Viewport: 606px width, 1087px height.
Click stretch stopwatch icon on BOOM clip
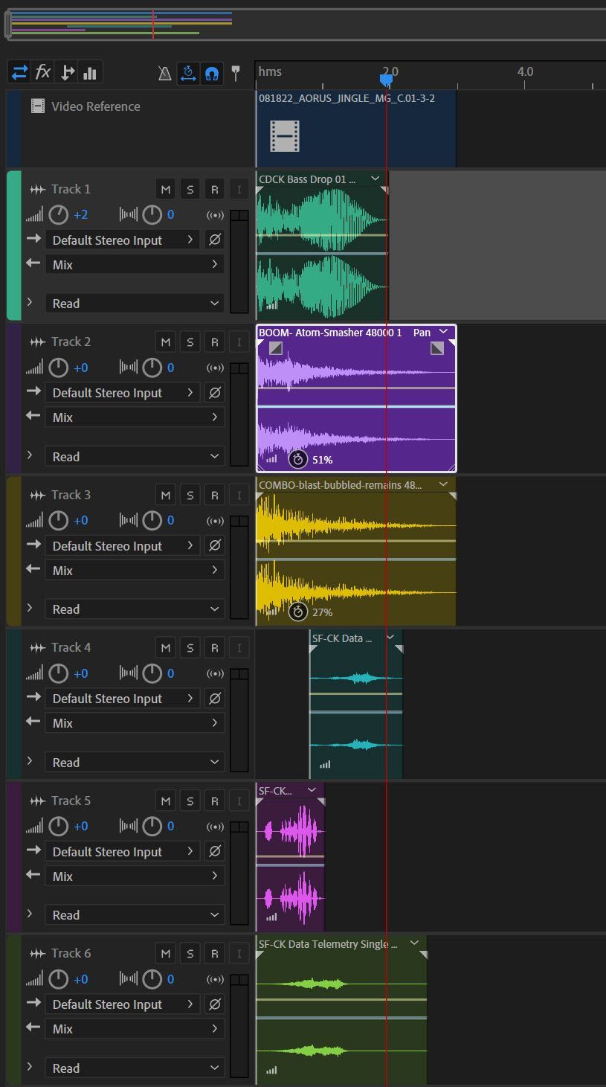pyautogui.click(x=298, y=459)
